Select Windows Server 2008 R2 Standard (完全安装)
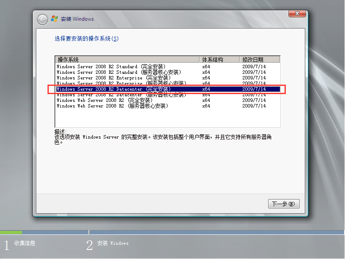 tap(168, 66)
